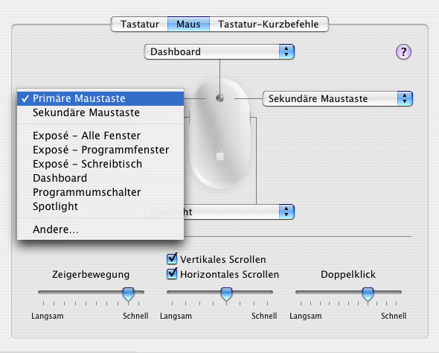The height and width of the screenshot is (353, 439).
Task: Select Exposé – Programmfenster menu entry
Action: coord(100,150)
